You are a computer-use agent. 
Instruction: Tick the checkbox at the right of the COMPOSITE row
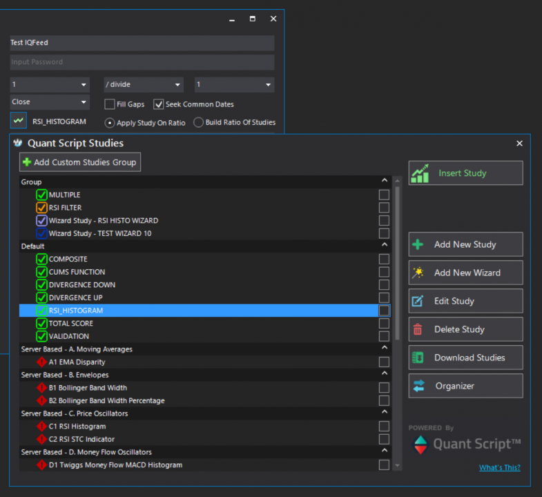[384, 259]
